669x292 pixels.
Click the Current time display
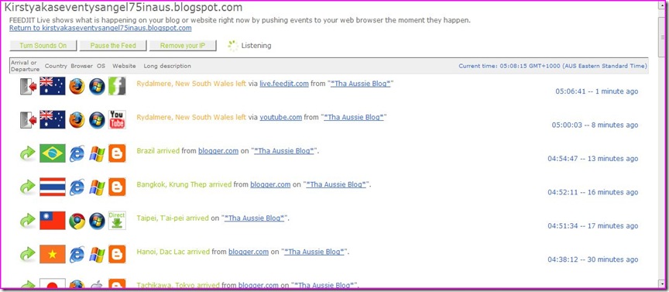coord(553,66)
